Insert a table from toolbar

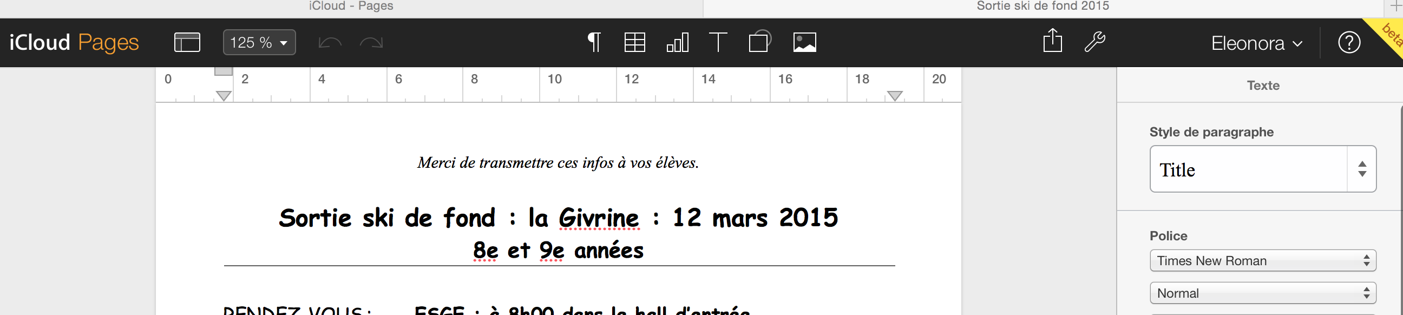pos(634,43)
